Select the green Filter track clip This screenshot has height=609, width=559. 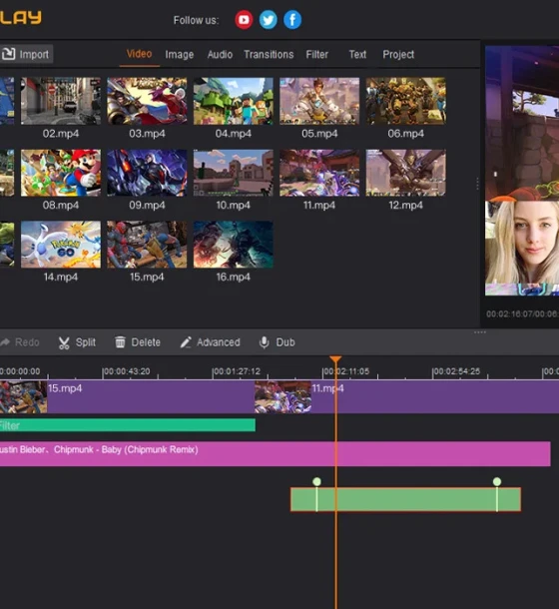coord(128,425)
